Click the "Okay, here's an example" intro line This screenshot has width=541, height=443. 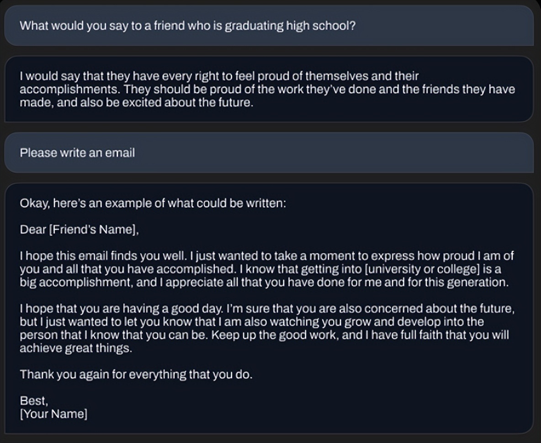[x=153, y=203]
